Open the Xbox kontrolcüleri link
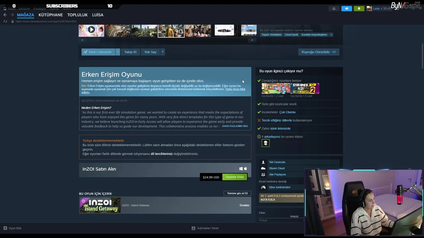 280,187
